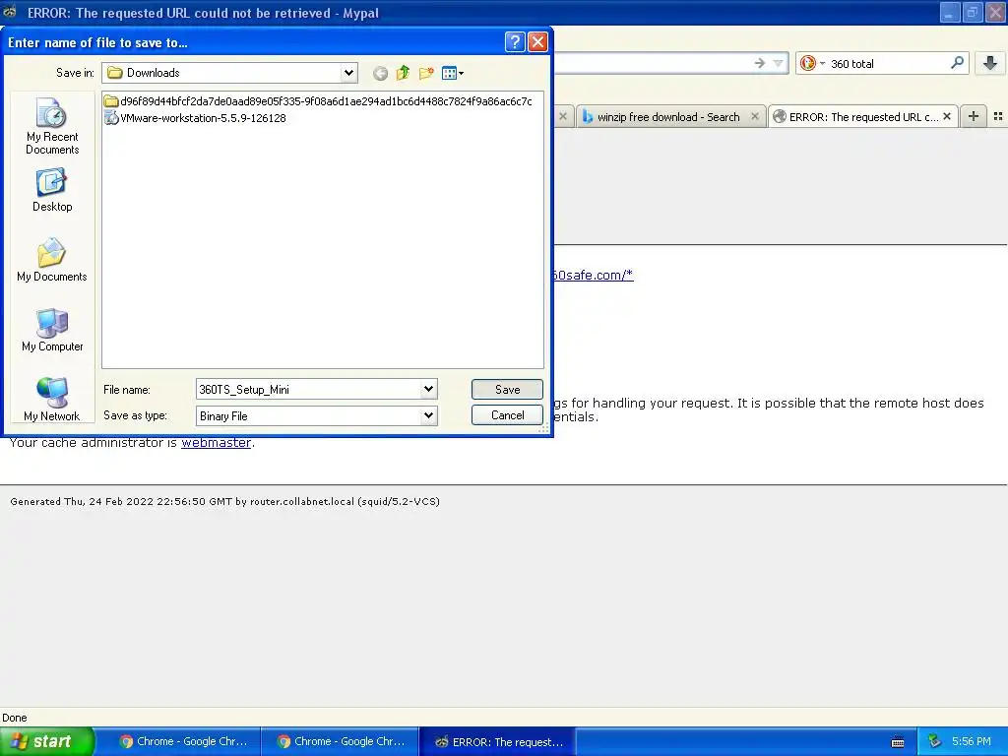Click the list all tabs grid icon

[998, 116]
